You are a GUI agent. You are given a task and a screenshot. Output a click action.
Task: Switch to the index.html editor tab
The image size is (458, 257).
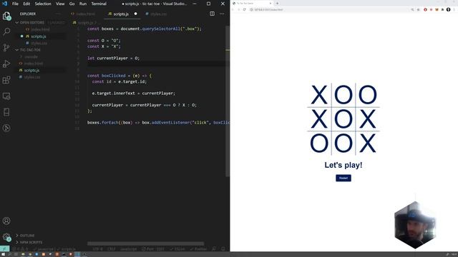(83, 14)
